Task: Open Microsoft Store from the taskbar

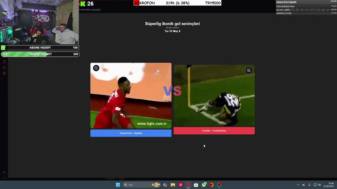Action: pyautogui.click(x=196, y=185)
